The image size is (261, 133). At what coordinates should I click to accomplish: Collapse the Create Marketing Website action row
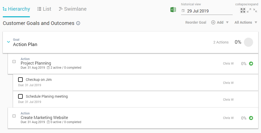[14, 116]
